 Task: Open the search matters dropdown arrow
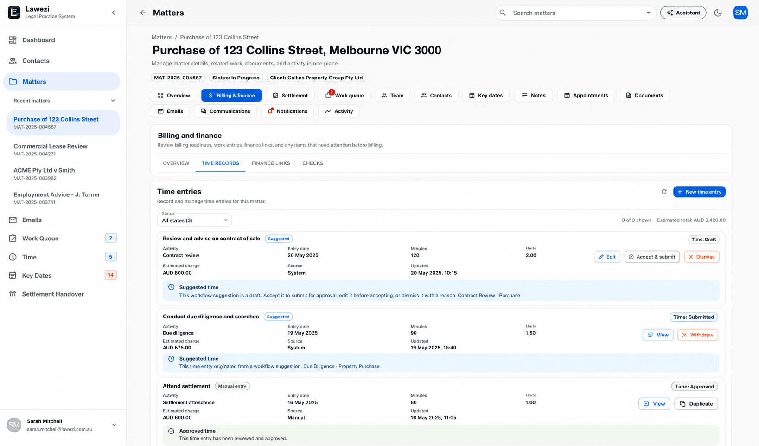tap(648, 13)
